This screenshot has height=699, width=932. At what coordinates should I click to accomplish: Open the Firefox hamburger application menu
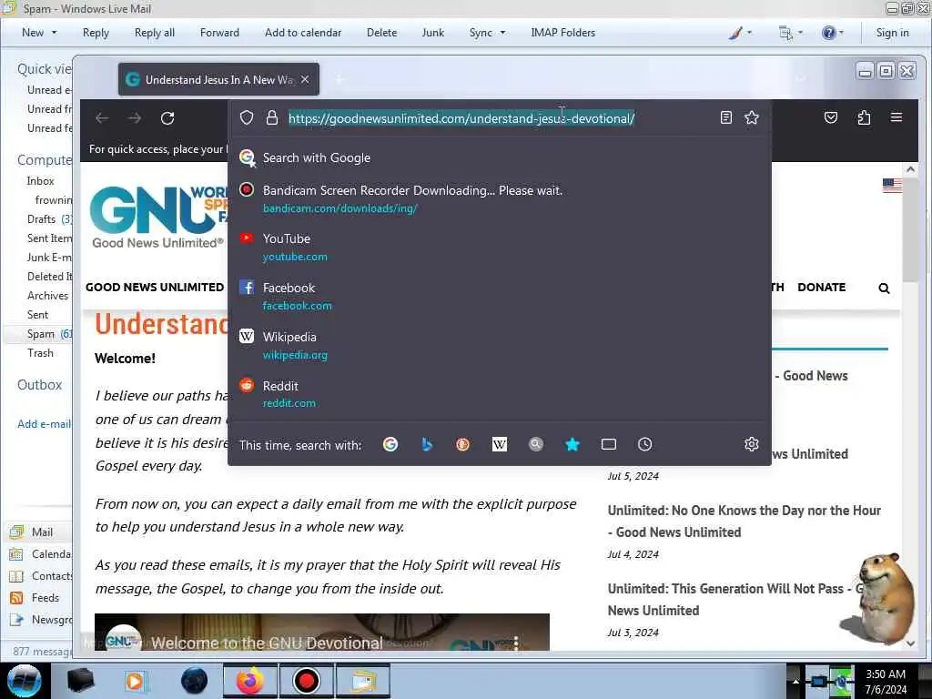point(897,117)
